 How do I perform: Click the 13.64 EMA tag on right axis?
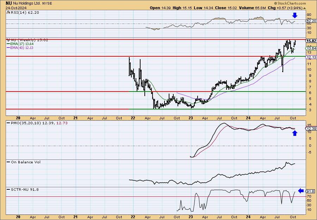coord(311,49)
